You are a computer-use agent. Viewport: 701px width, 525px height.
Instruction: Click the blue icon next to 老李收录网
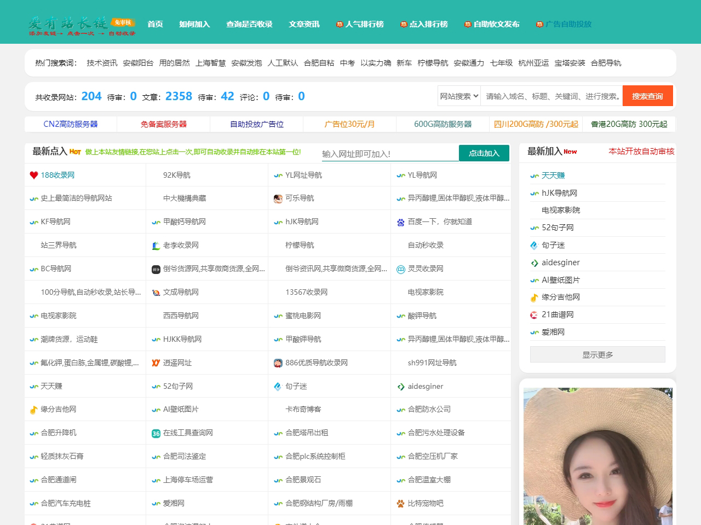(156, 245)
